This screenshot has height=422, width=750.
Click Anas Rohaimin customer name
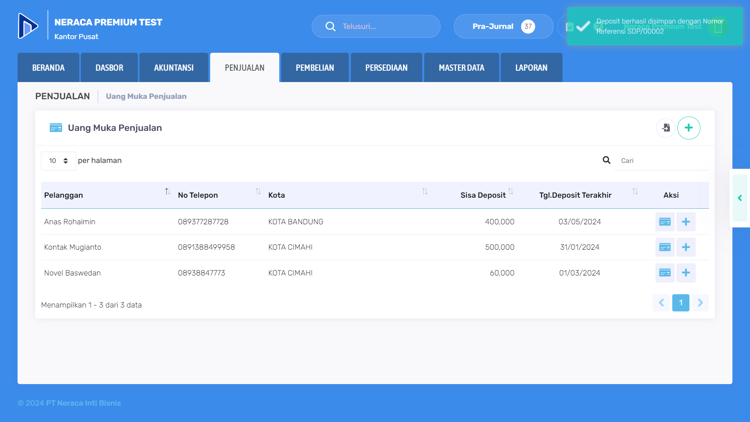(70, 222)
